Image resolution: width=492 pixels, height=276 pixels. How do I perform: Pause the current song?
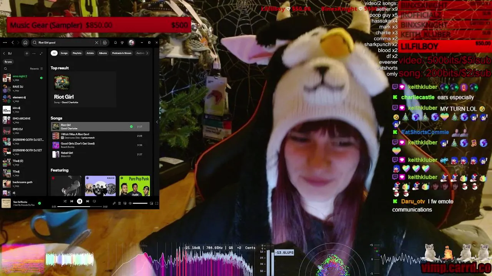80,201
